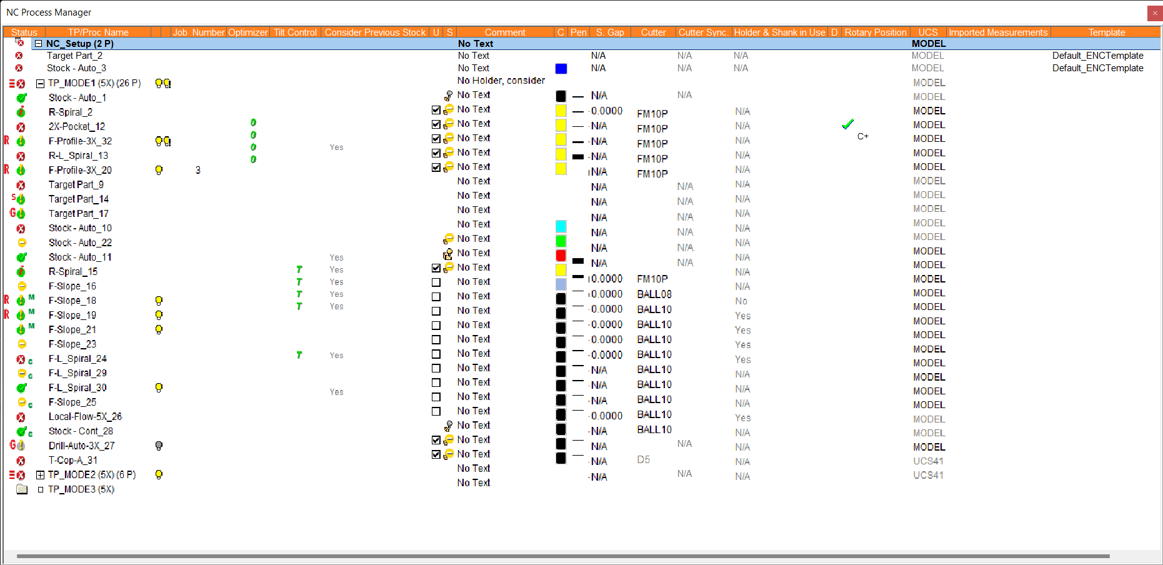Click the green check mark in Rotary Position
Viewport: 1163px width, 565px height.
pos(847,124)
